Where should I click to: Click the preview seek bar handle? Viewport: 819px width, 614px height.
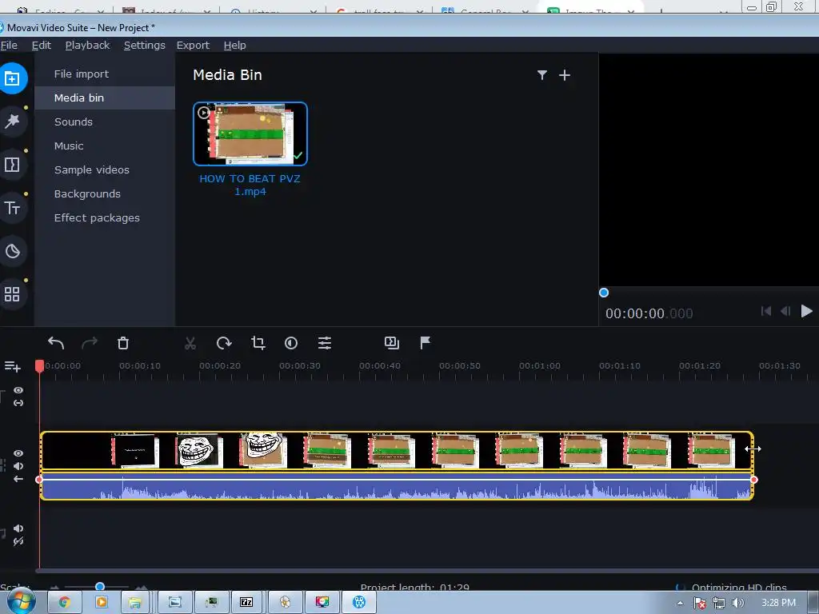point(604,293)
